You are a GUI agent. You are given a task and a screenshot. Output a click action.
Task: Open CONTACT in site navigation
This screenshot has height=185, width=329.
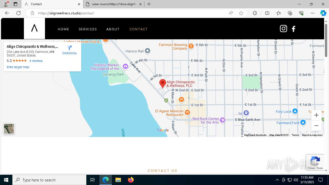(139, 29)
